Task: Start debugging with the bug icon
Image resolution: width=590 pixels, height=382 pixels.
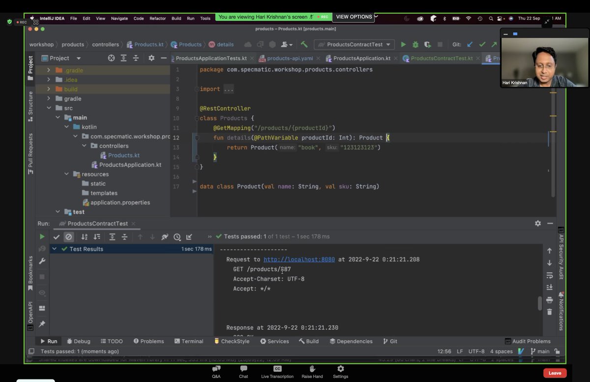Action: click(x=415, y=44)
